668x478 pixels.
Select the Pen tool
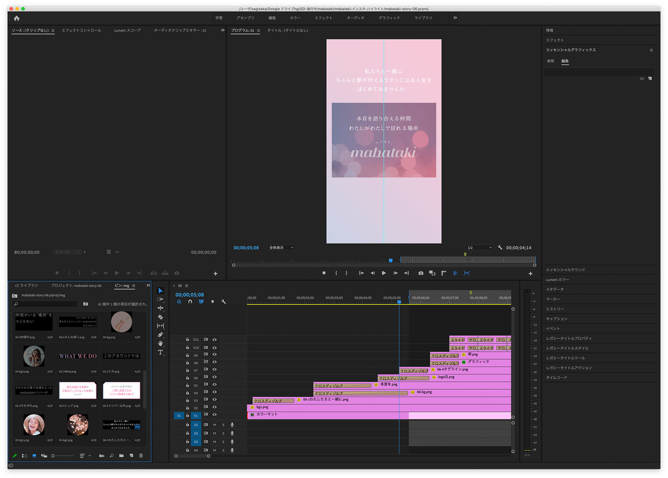click(161, 334)
